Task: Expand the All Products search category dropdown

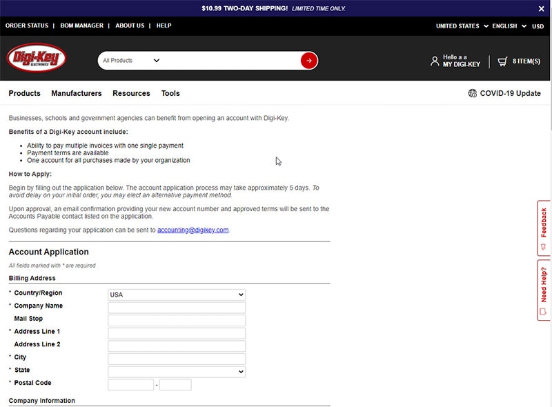Action: tap(131, 61)
